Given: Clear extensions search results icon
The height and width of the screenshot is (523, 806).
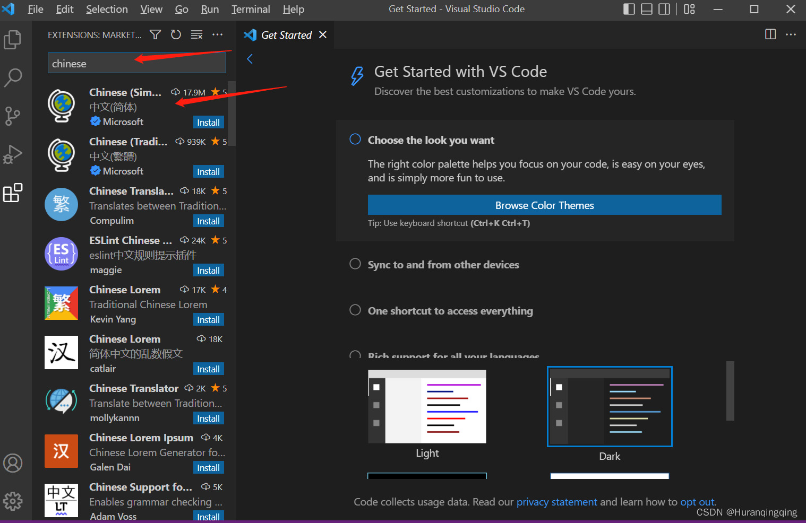Looking at the screenshot, I should tap(196, 35).
